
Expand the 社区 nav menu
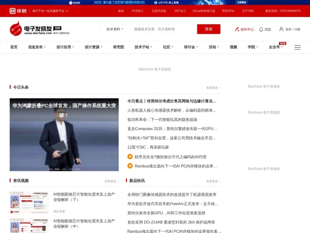(x=168, y=47)
